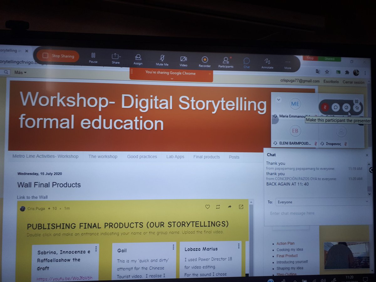Open the Participants panel

pos(226,62)
